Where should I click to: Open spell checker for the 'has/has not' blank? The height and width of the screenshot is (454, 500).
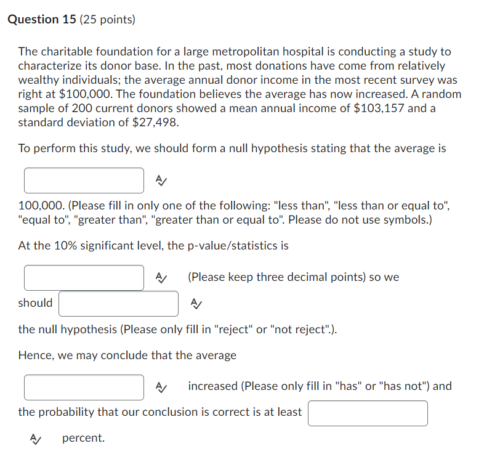click(x=161, y=387)
